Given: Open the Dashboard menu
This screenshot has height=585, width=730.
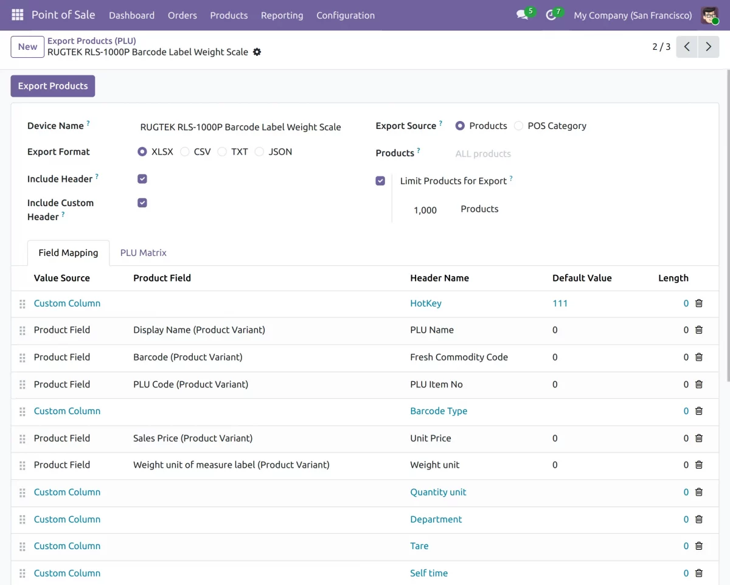Looking at the screenshot, I should click(131, 15).
